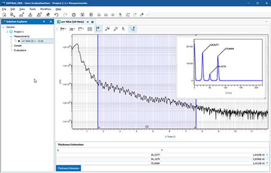The image size is (271, 173).
Task: Click the eraser icon in the main toolbar
Action: click(48, 15)
